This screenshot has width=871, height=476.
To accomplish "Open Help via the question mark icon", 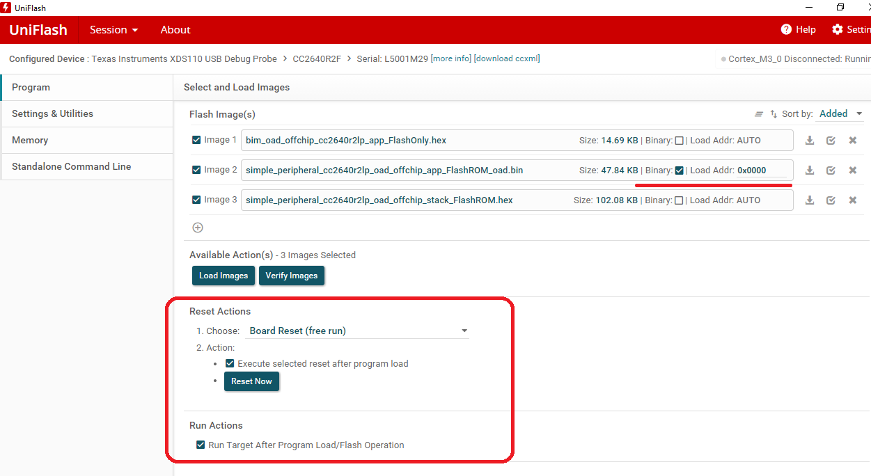I will point(787,29).
